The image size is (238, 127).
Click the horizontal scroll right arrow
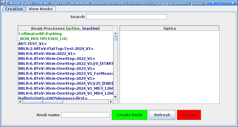point(111,102)
